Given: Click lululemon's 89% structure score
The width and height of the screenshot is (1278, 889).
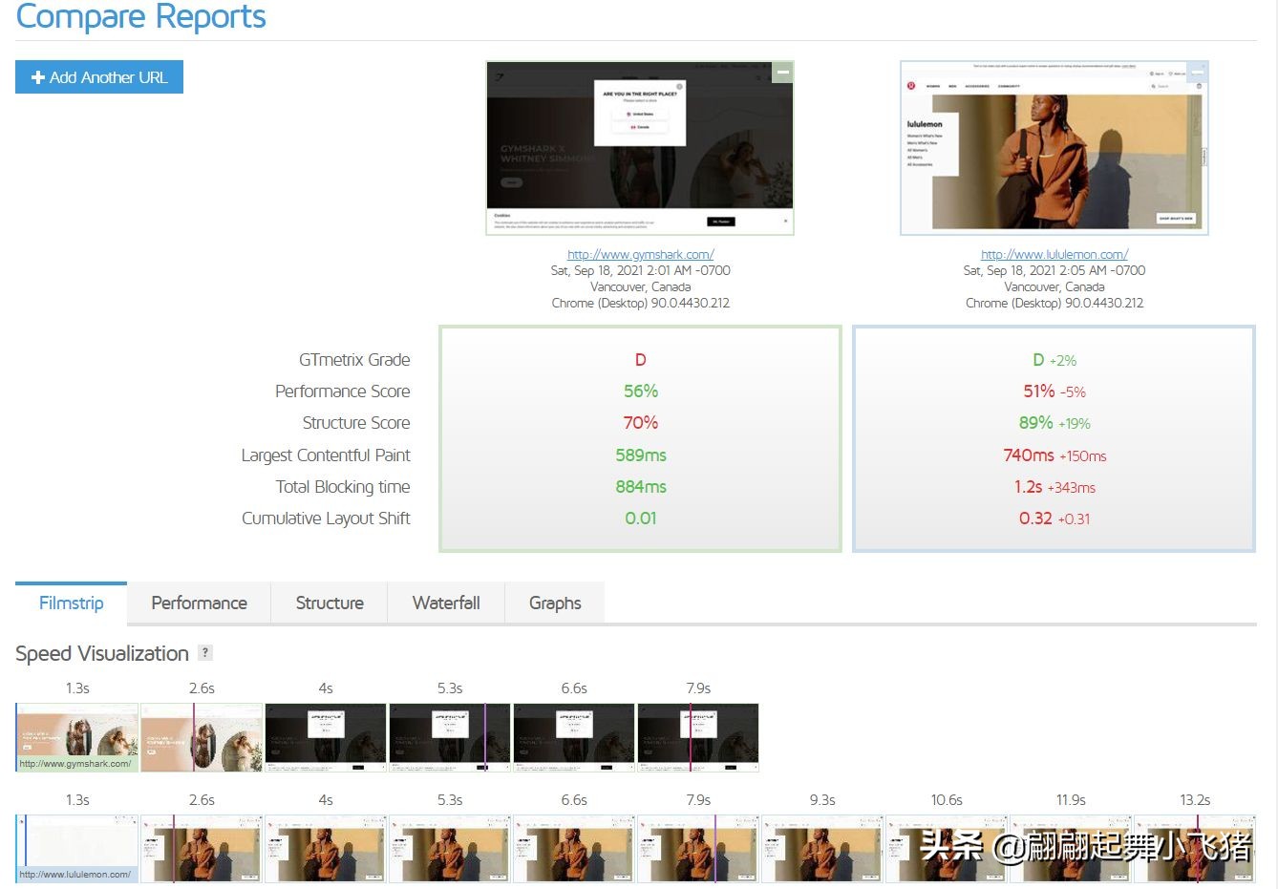Looking at the screenshot, I should pyautogui.click(x=1036, y=423).
